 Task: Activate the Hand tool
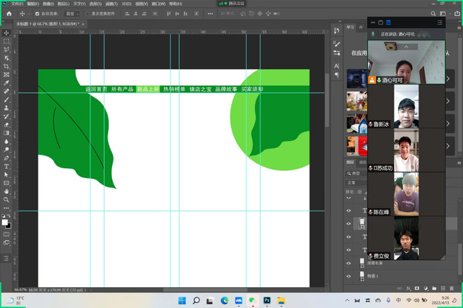tap(6, 191)
